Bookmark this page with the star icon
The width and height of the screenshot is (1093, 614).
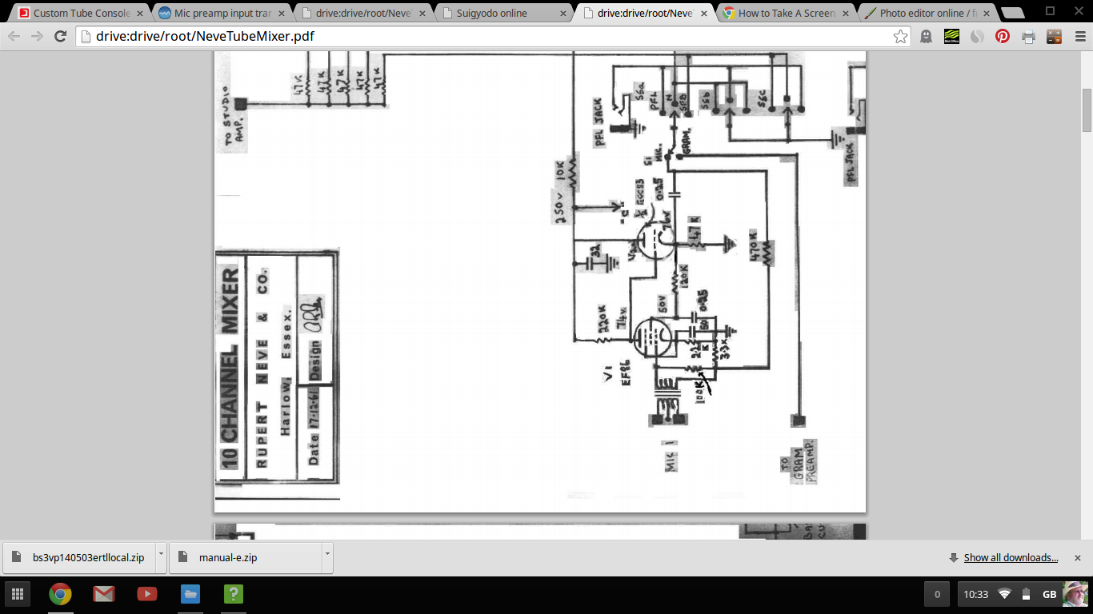(x=901, y=36)
